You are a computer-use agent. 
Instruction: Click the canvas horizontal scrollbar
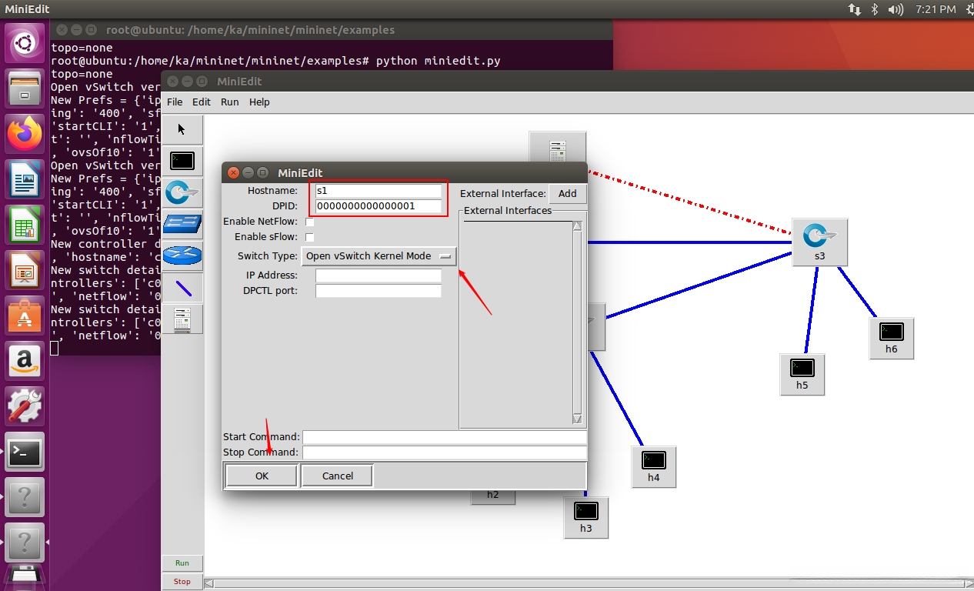[x=589, y=583]
